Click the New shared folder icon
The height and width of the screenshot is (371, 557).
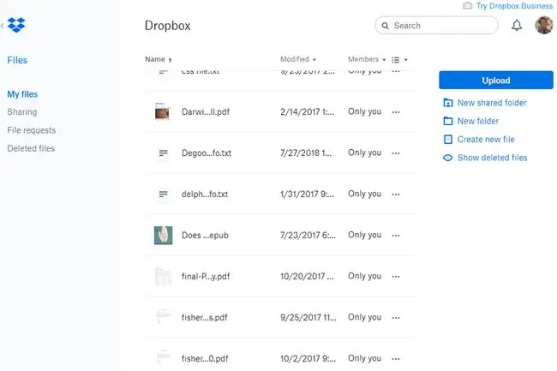coord(448,103)
